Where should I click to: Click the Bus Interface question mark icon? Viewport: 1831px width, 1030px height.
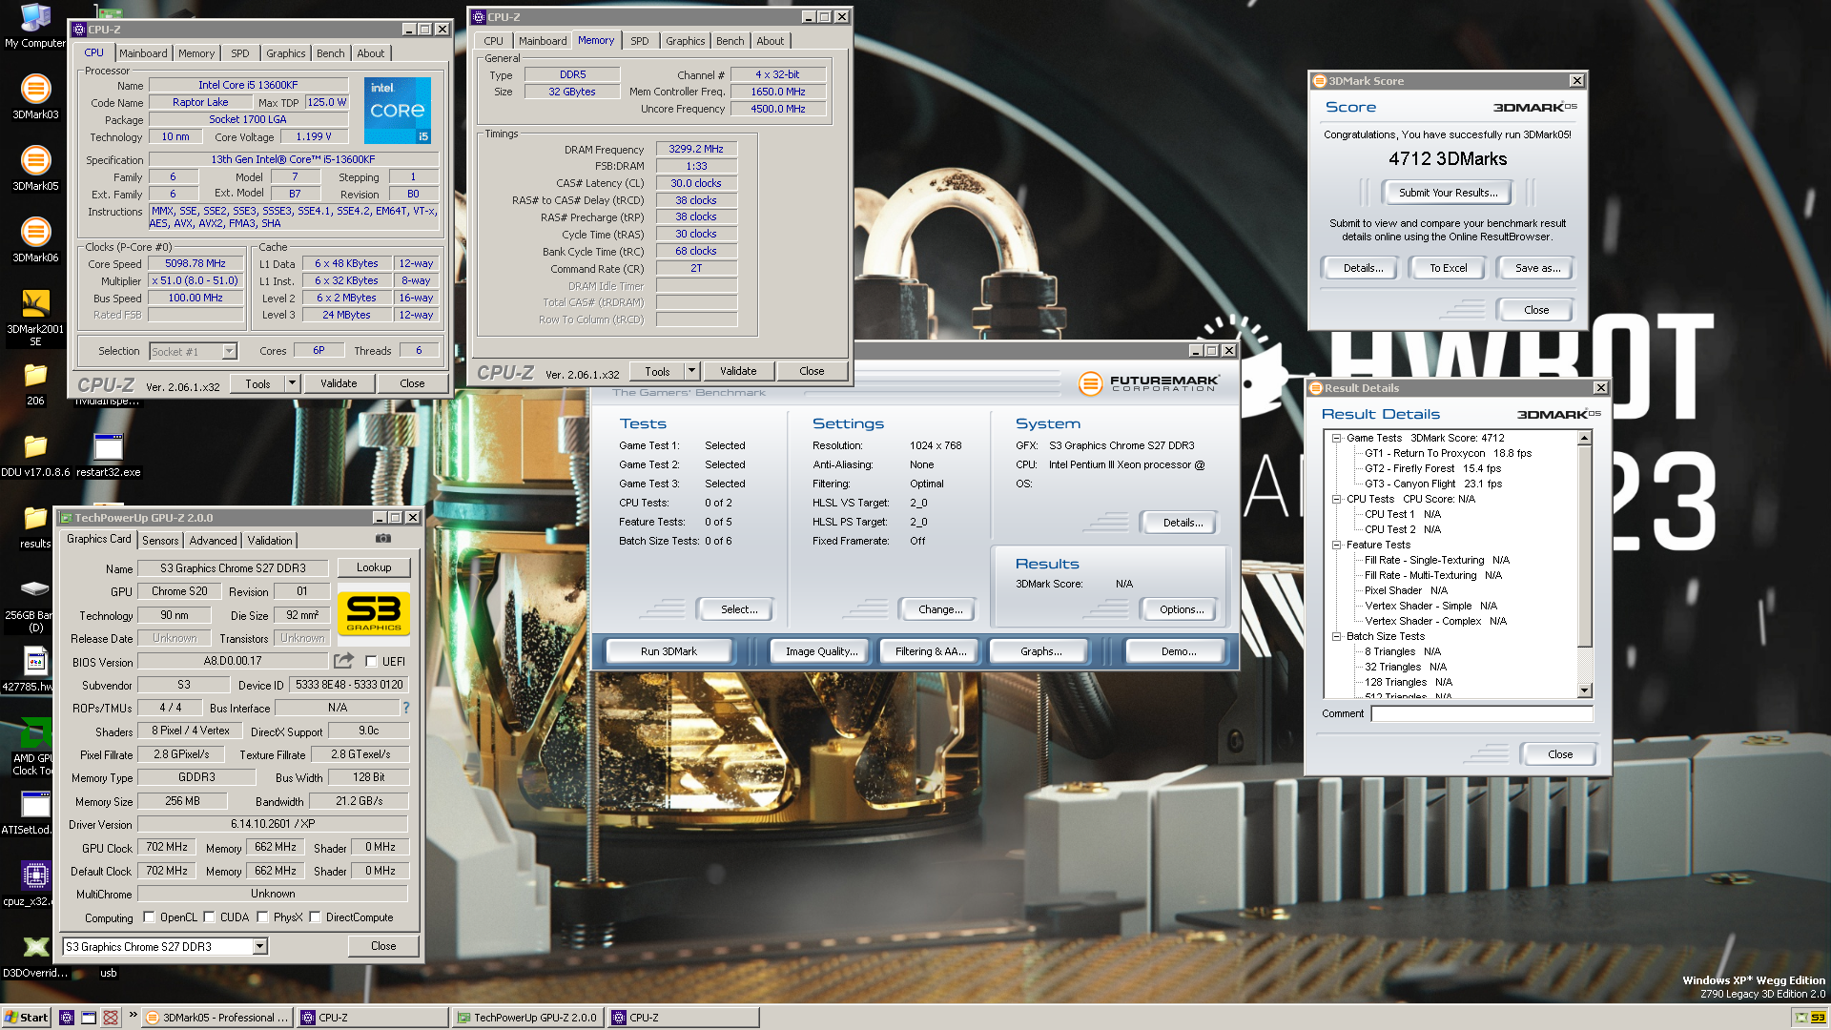[x=406, y=708]
